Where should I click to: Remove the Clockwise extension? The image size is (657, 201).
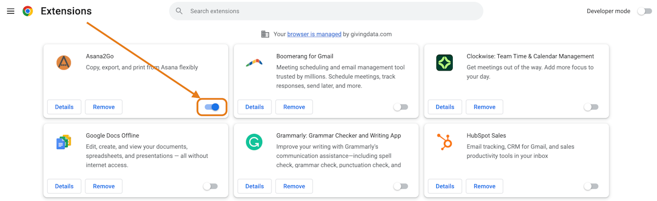(x=485, y=107)
